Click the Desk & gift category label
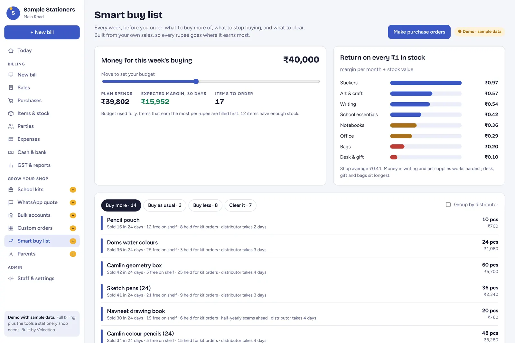 (x=352, y=157)
